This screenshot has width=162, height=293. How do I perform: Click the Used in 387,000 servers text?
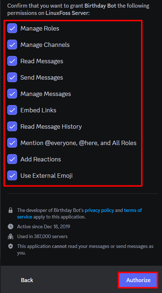tap(42, 237)
